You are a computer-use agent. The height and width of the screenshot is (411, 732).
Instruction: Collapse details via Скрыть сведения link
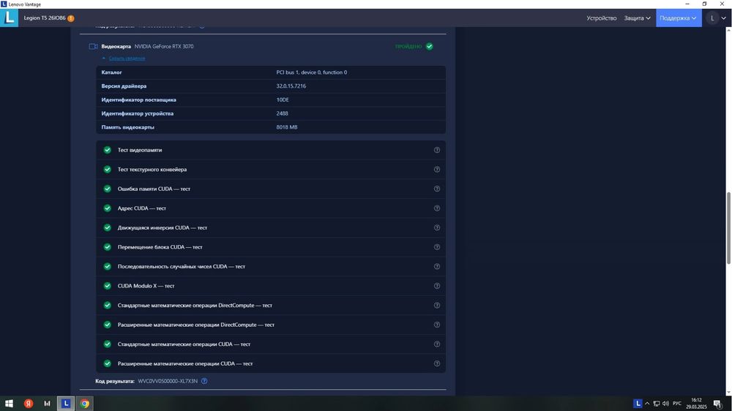tap(127, 59)
